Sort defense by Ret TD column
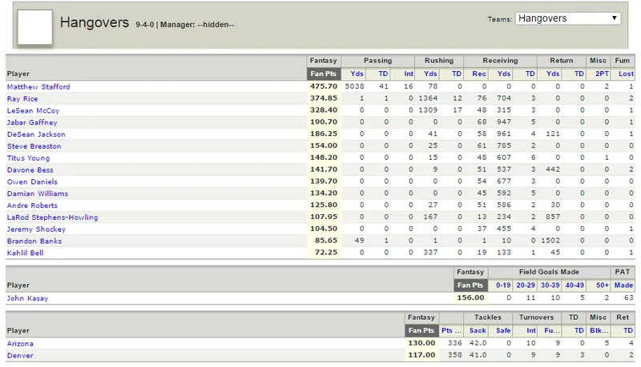This screenshot has width=641, height=367. (628, 330)
